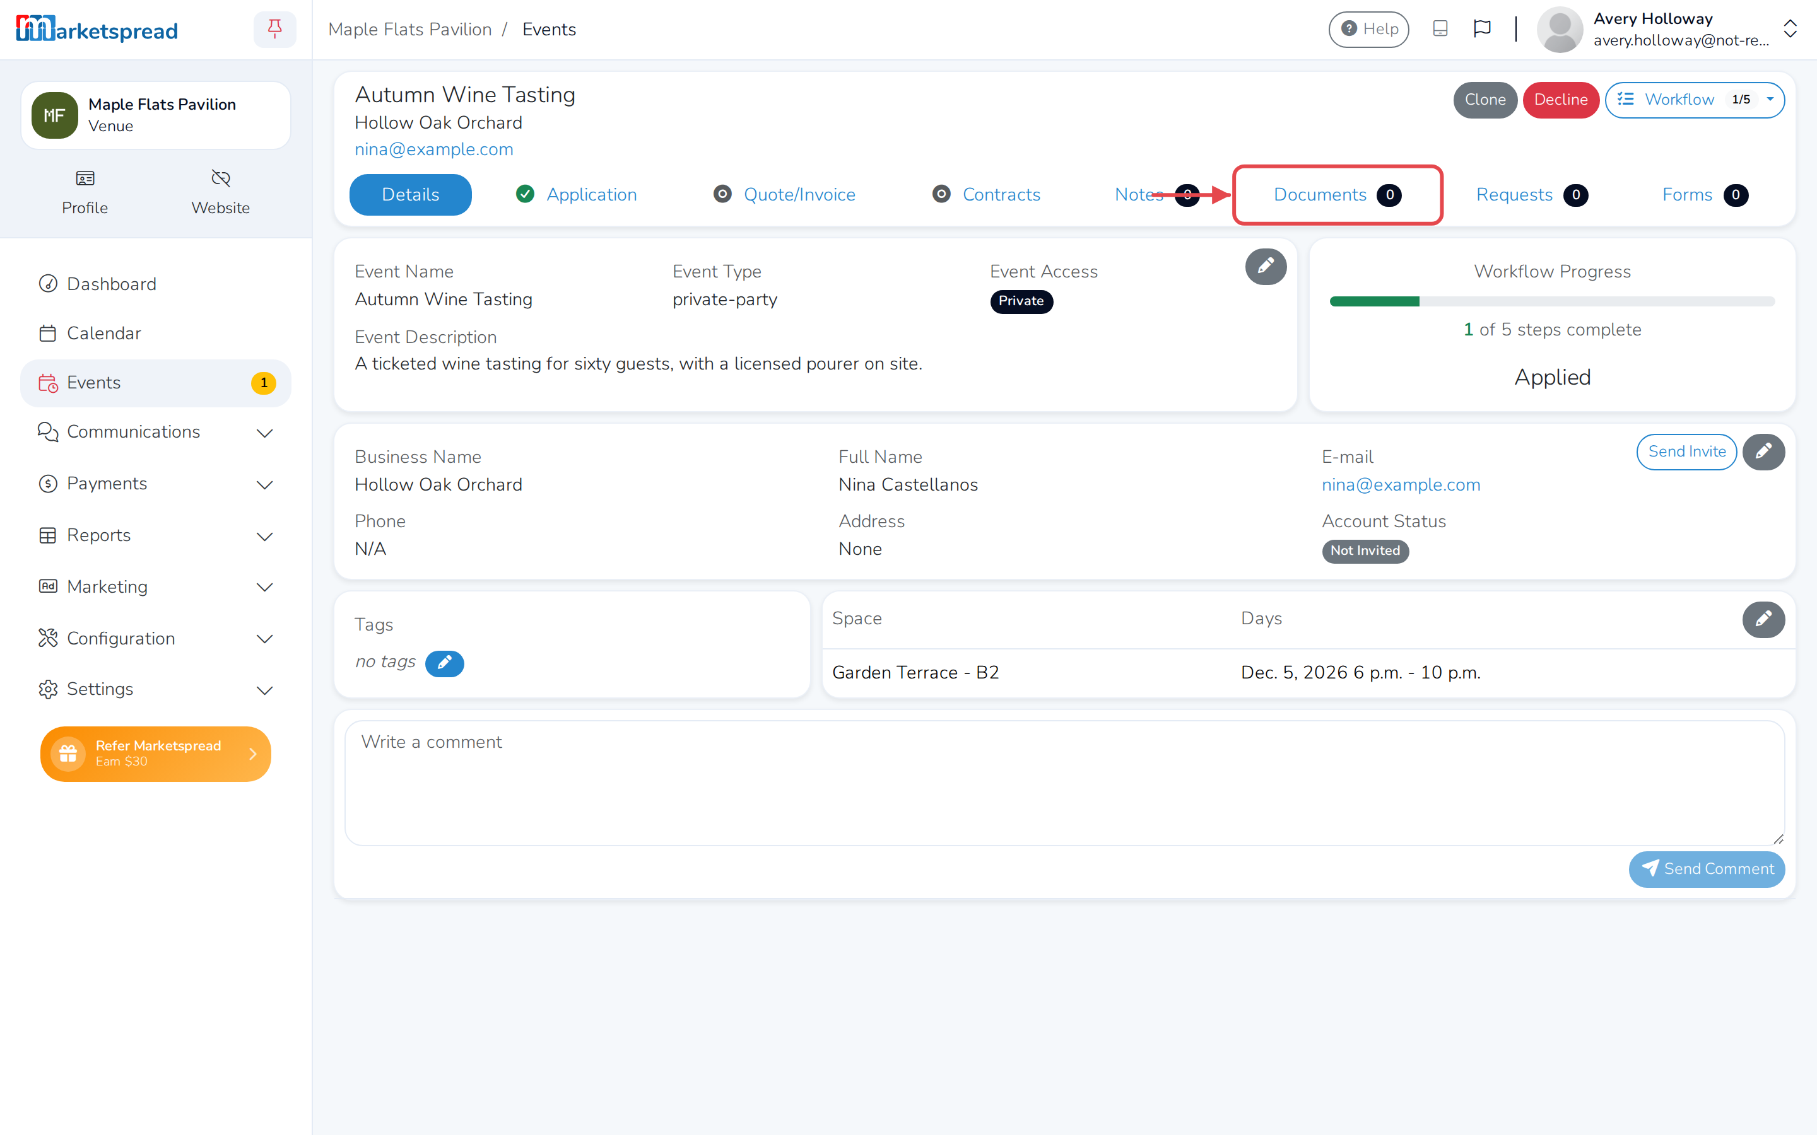Viewport: 1817px width, 1135px height.
Task: Go to Calendar in the sidebar
Action: [155, 334]
